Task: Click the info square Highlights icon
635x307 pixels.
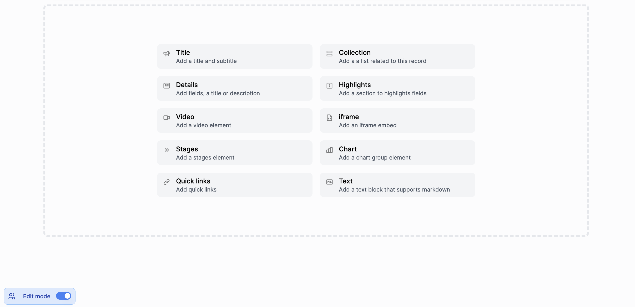Action: pos(329,86)
